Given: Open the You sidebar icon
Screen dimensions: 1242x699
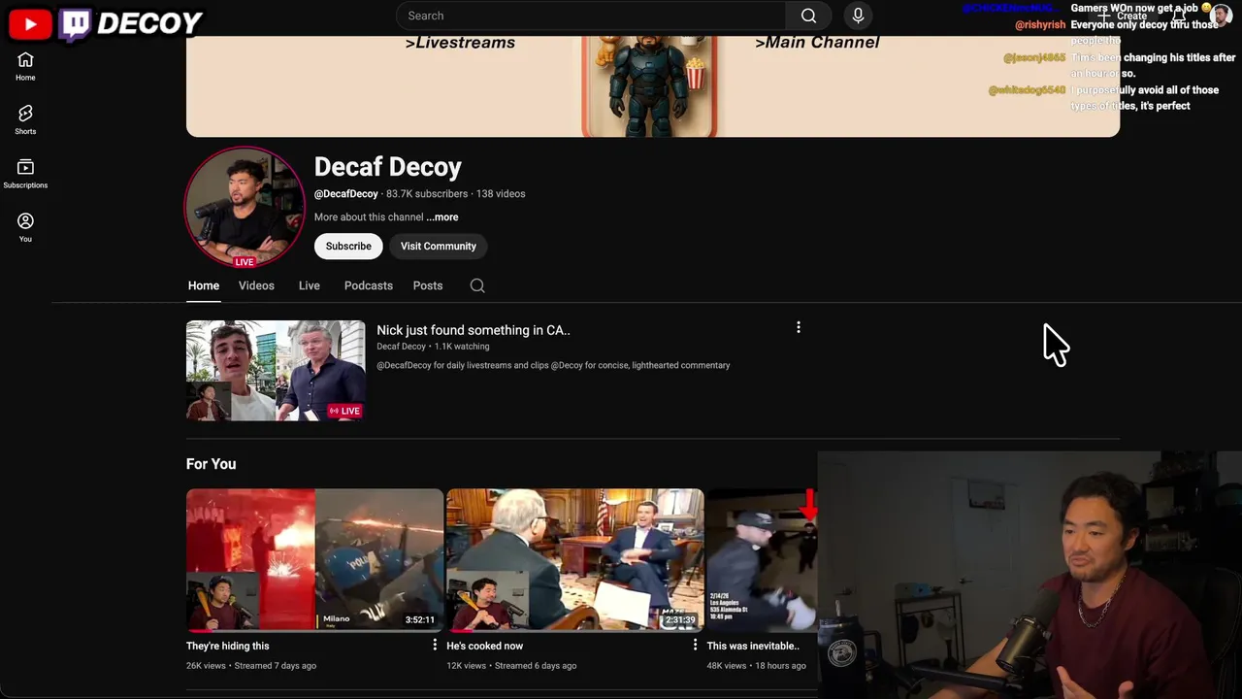Looking at the screenshot, I should [x=25, y=228].
